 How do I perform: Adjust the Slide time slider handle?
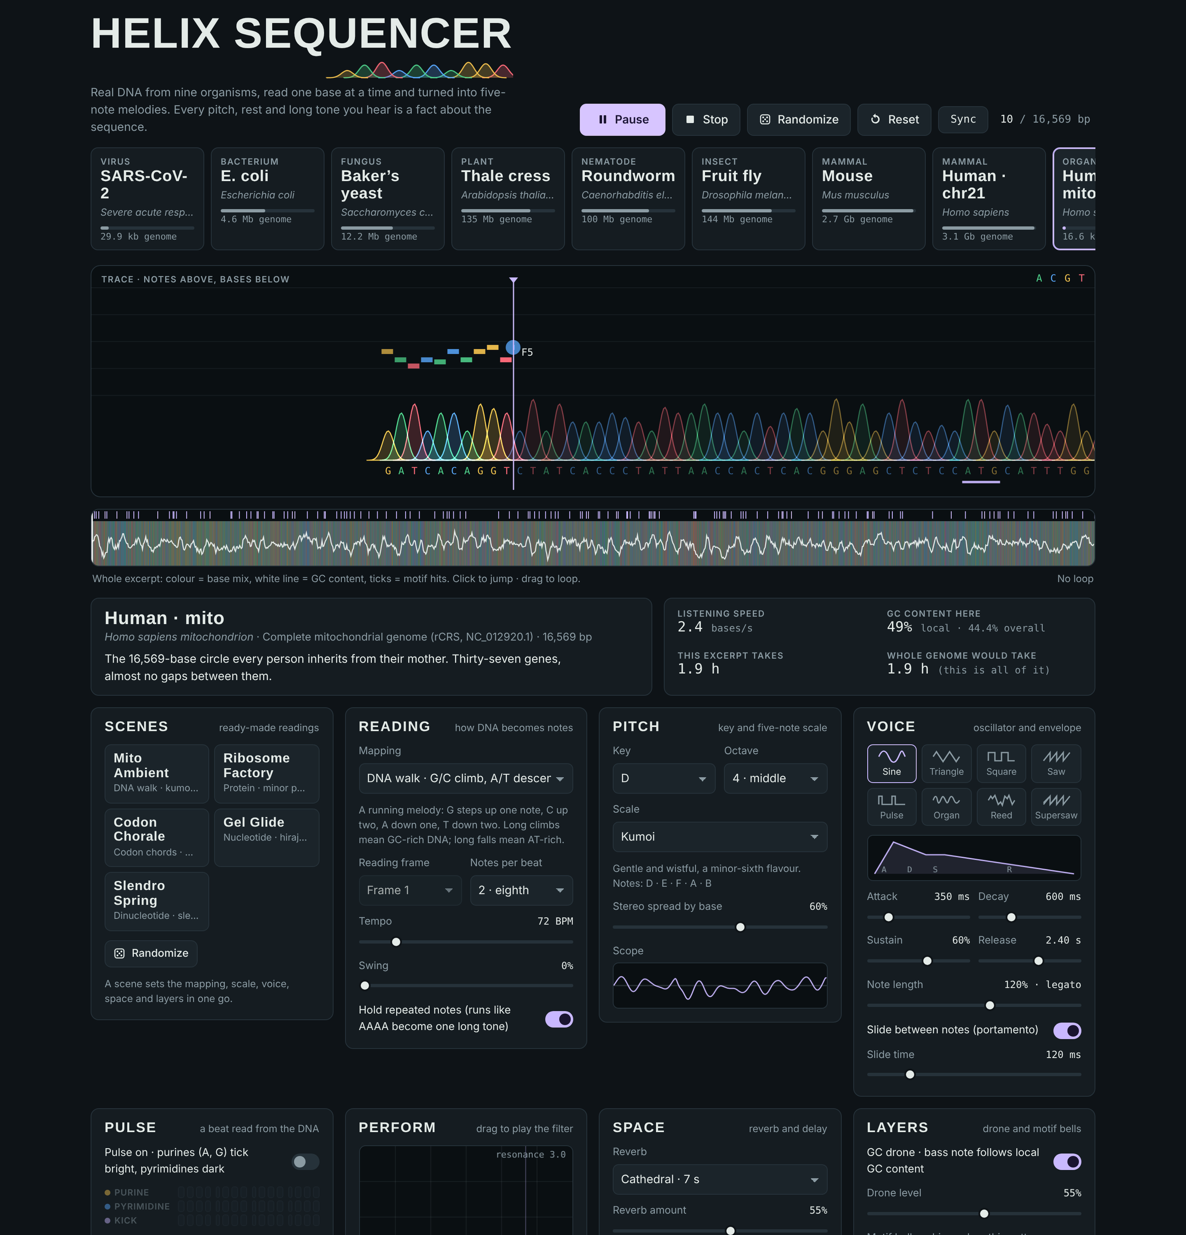pos(910,1075)
